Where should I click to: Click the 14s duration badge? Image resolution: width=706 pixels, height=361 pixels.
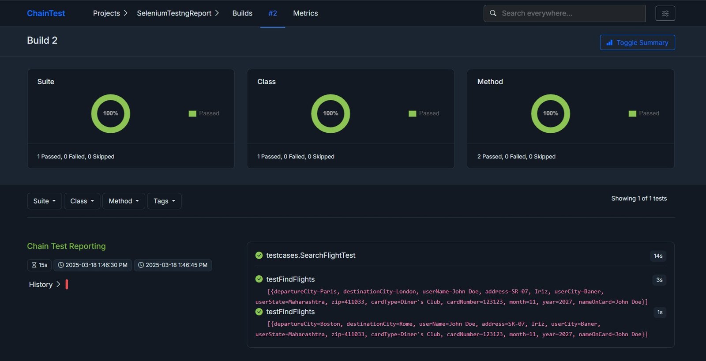[x=658, y=256]
